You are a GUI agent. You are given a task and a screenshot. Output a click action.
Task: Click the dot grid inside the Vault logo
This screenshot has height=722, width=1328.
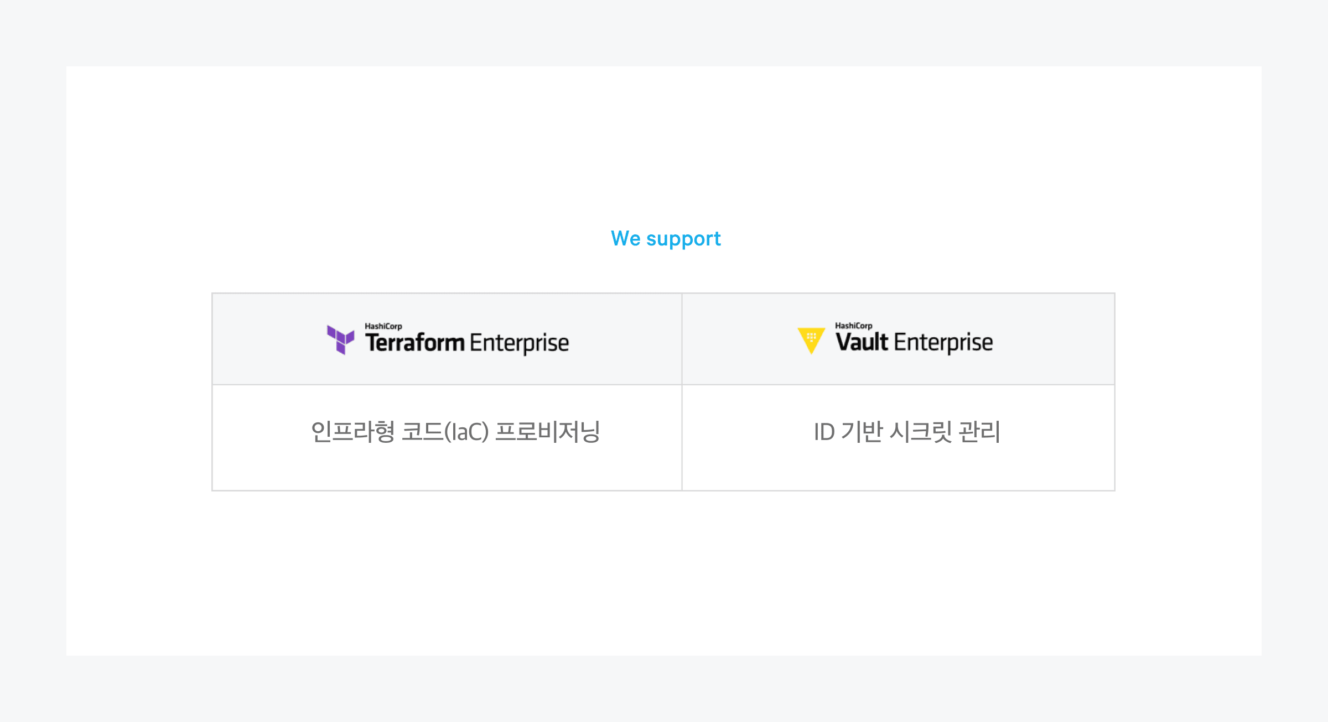811,336
